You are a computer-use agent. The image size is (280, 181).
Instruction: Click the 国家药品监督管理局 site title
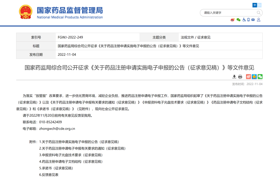[x=70, y=10]
